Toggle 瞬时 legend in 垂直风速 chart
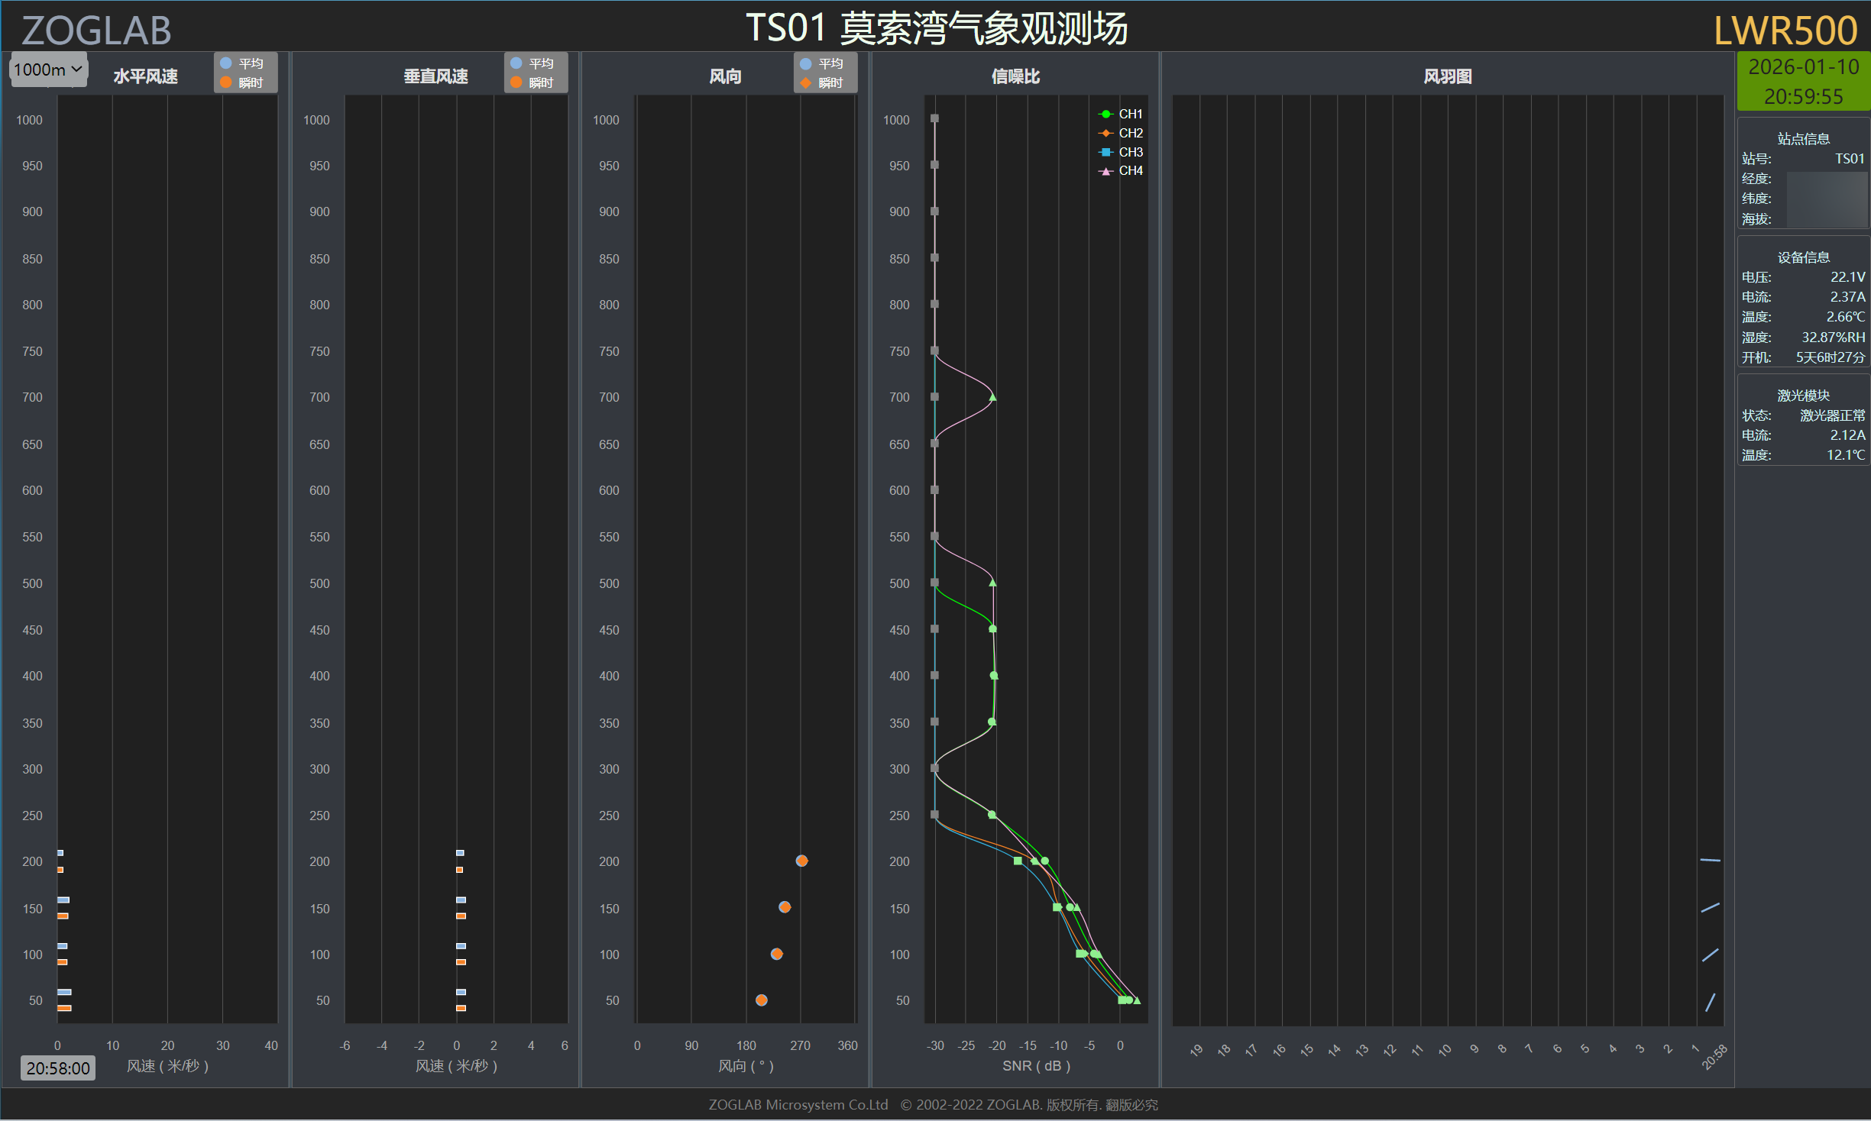The image size is (1871, 1121). click(532, 82)
